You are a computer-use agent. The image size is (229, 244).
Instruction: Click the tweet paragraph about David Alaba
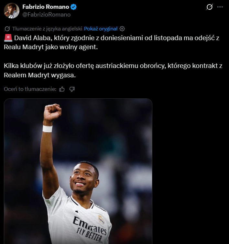(x=112, y=42)
